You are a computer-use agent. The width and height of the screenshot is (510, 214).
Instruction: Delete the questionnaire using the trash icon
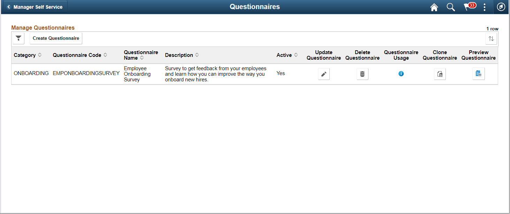(362, 74)
